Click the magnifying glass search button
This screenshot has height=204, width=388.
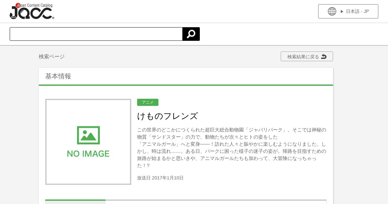pyautogui.click(x=191, y=34)
